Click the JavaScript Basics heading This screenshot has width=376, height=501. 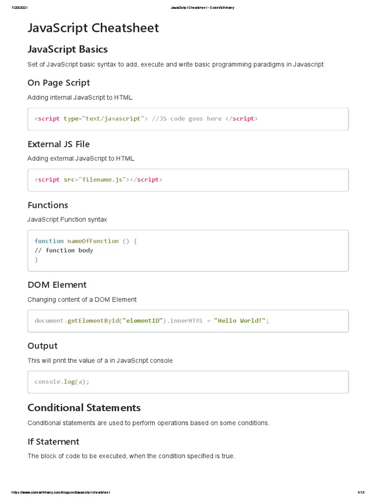[68, 49]
